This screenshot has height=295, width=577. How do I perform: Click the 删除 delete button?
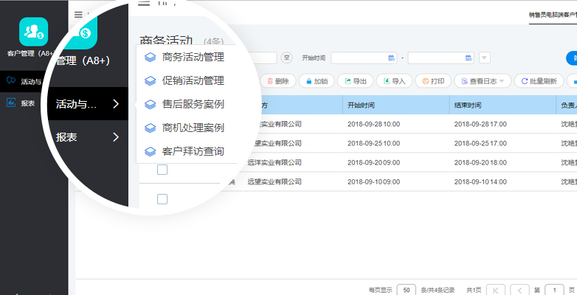point(279,81)
